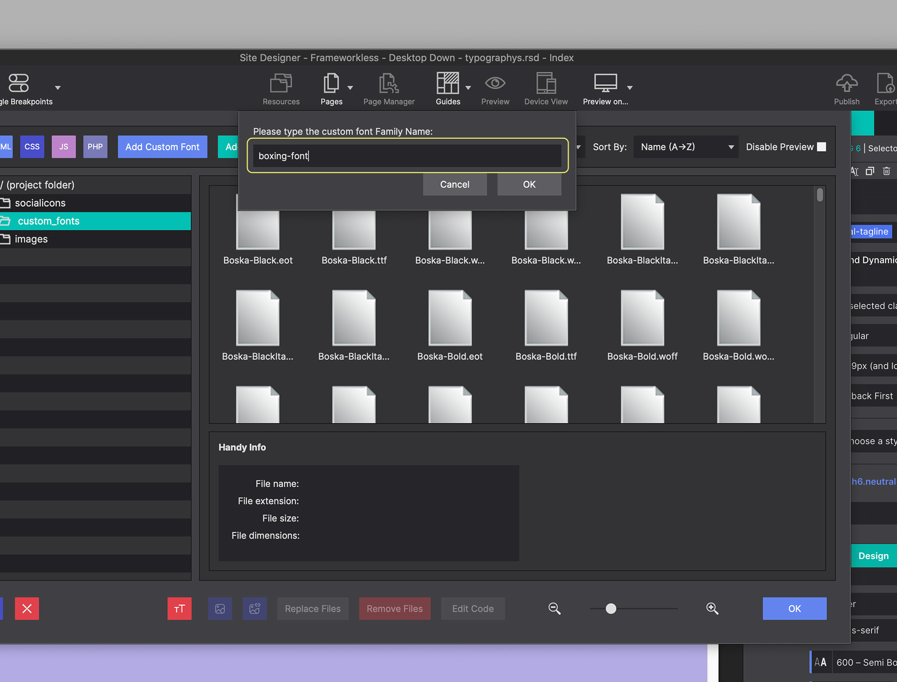The width and height of the screenshot is (897, 682).
Task: Expand the Pages dropdown arrow
Action: coord(350,88)
